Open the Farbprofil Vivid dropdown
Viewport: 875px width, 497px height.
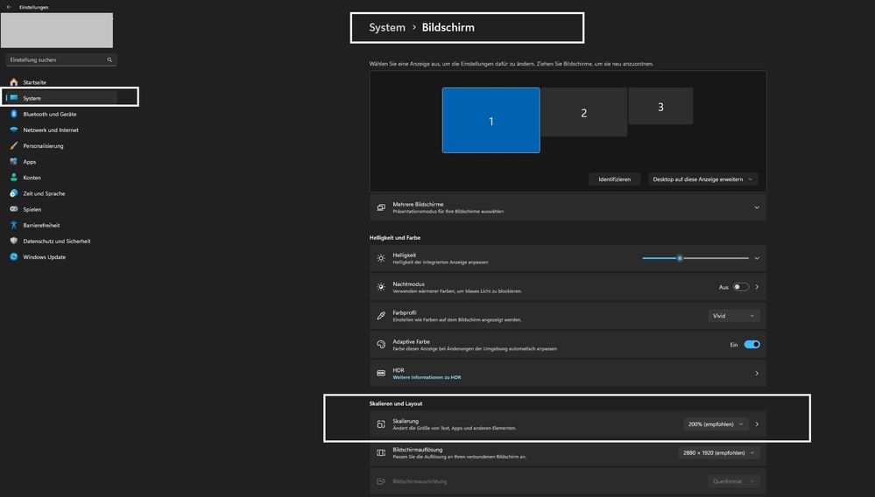pos(733,316)
